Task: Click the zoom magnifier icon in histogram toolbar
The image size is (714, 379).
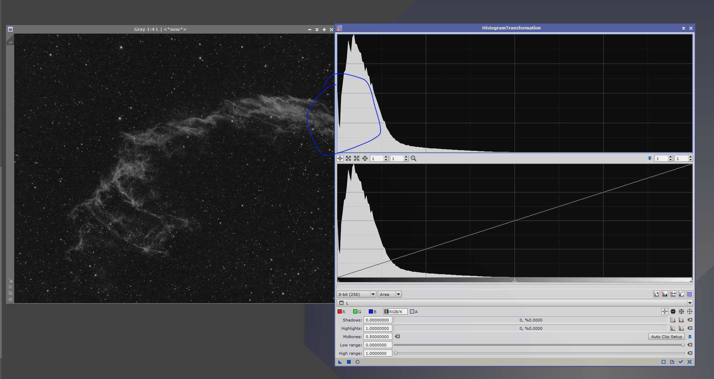Action: 413,158
